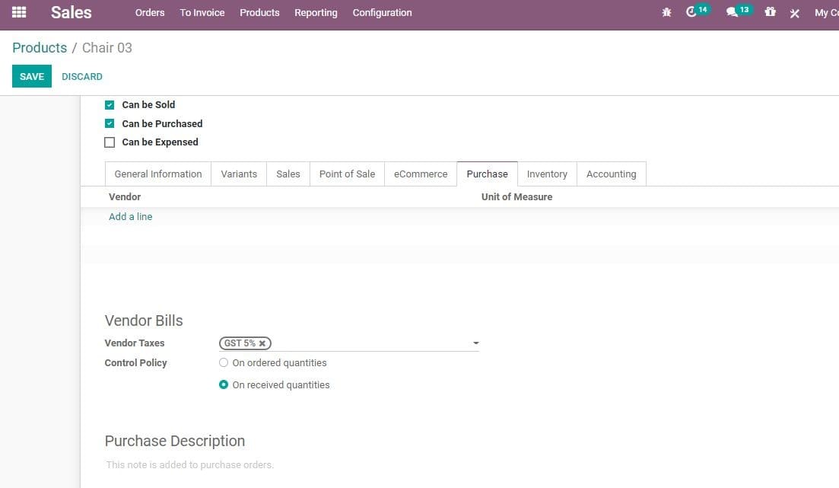The width and height of the screenshot is (839, 488).
Task: Click the SAVE button
Action: point(31,76)
